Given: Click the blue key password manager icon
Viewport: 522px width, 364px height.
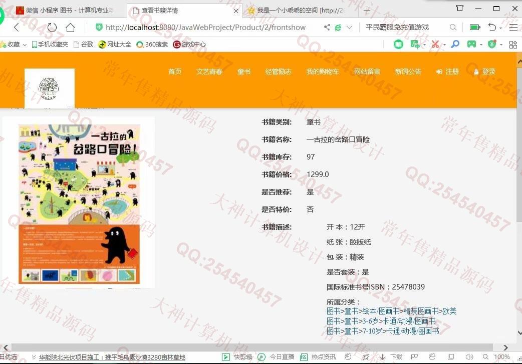Looking at the screenshot, I should pos(455,44).
